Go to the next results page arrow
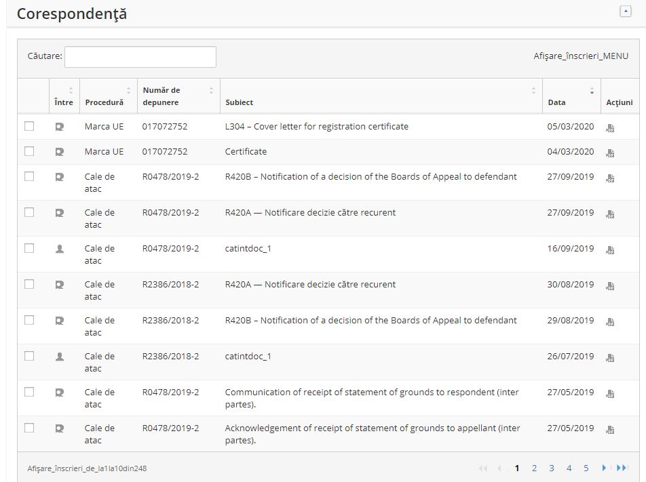 (603, 468)
